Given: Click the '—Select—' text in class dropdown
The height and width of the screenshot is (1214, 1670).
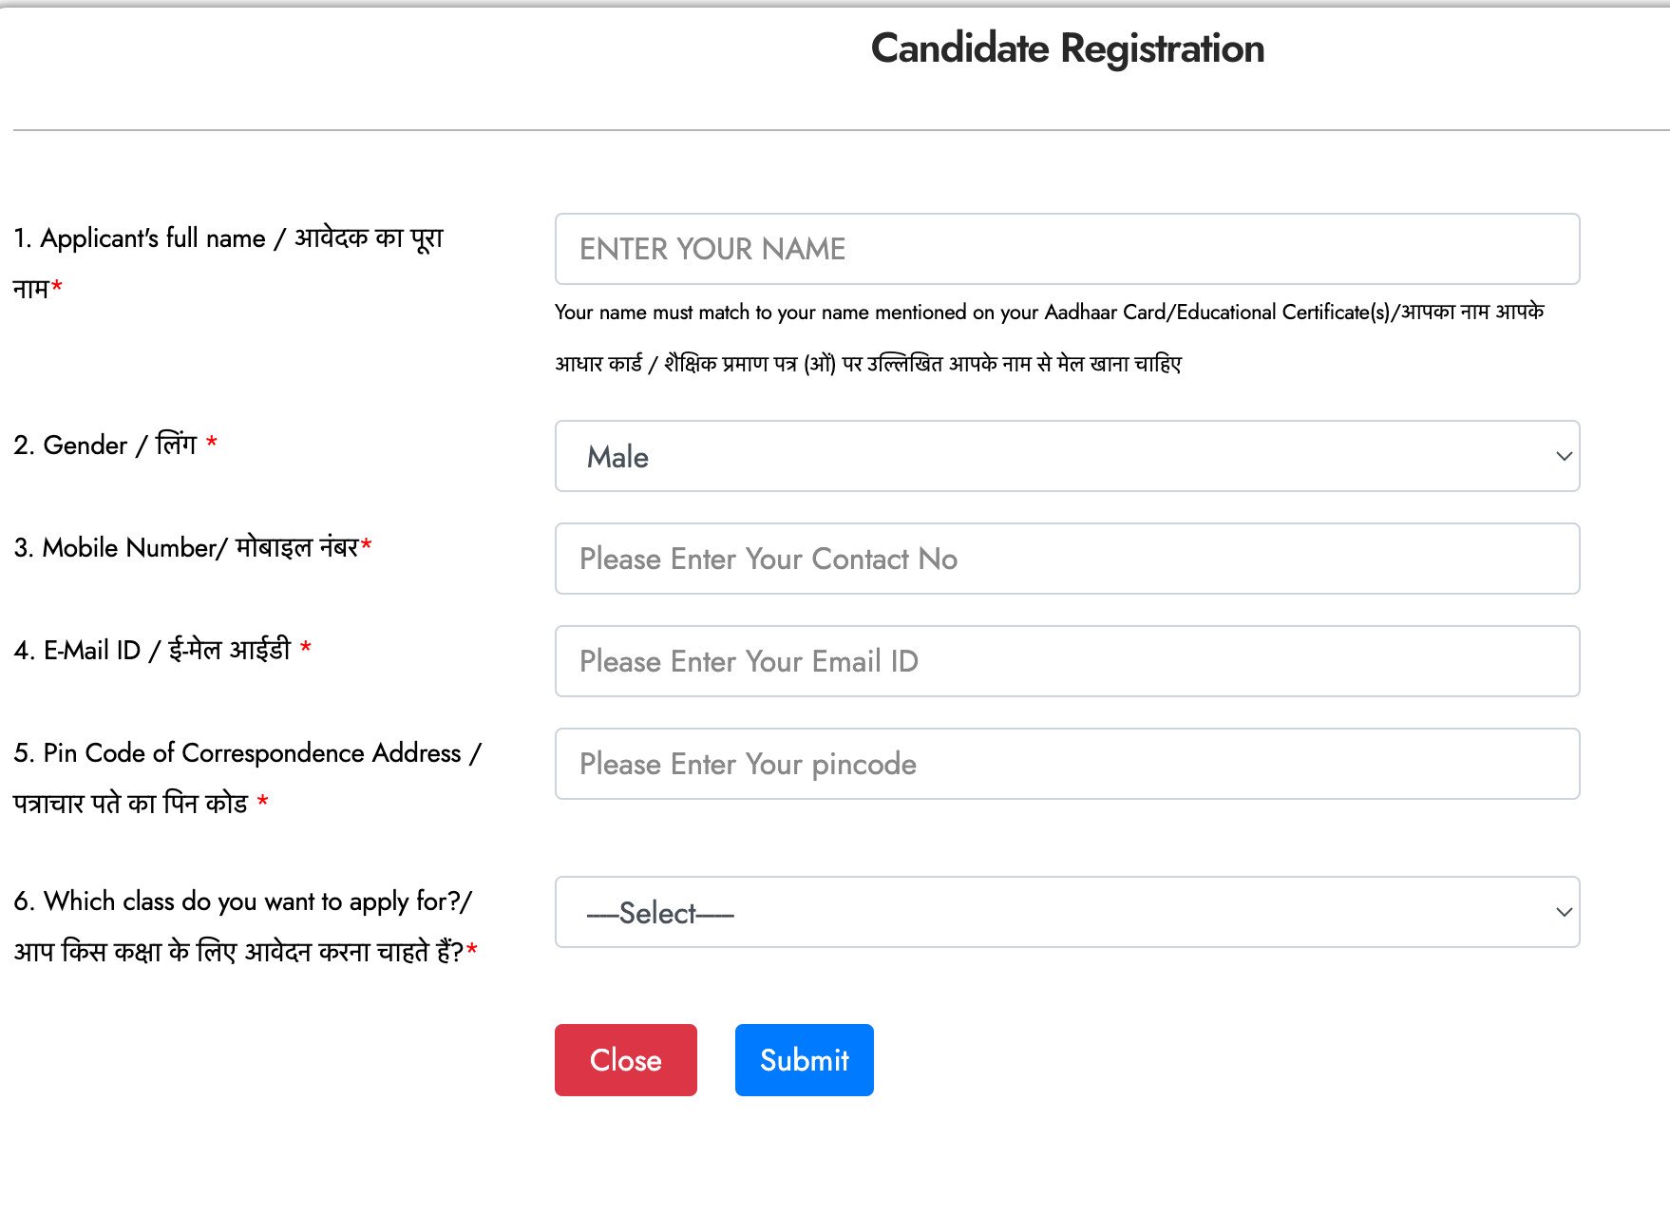Looking at the screenshot, I should 660,913.
